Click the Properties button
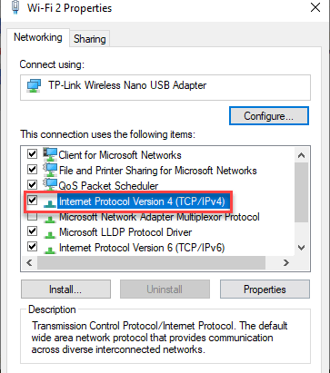The width and height of the screenshot is (330, 373). tap(265, 290)
